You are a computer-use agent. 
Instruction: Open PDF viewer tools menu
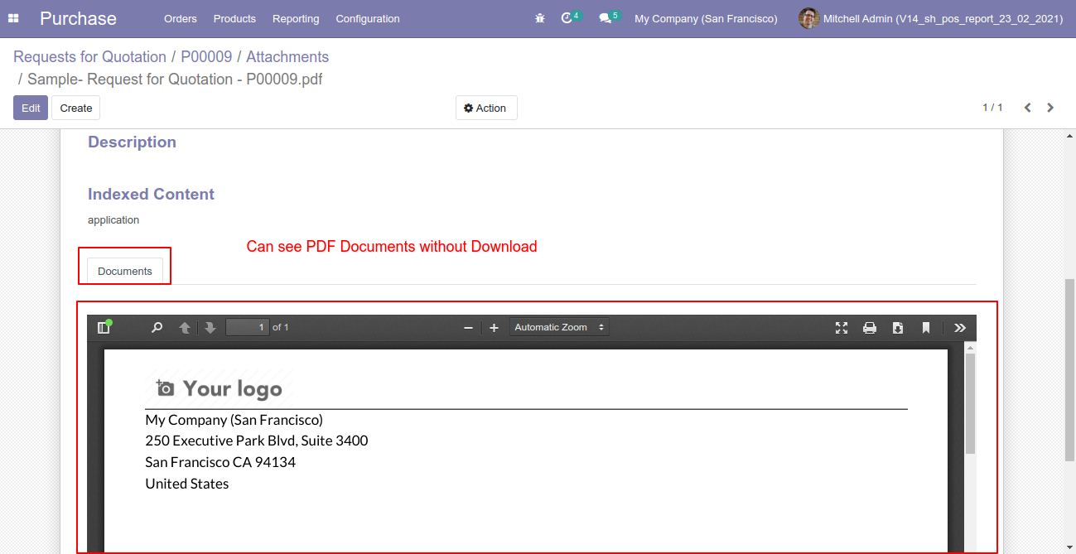(x=959, y=328)
